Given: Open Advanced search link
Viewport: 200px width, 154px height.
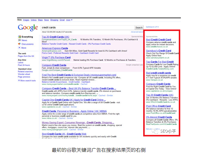Looking at the screenshot, I should point(137,32).
